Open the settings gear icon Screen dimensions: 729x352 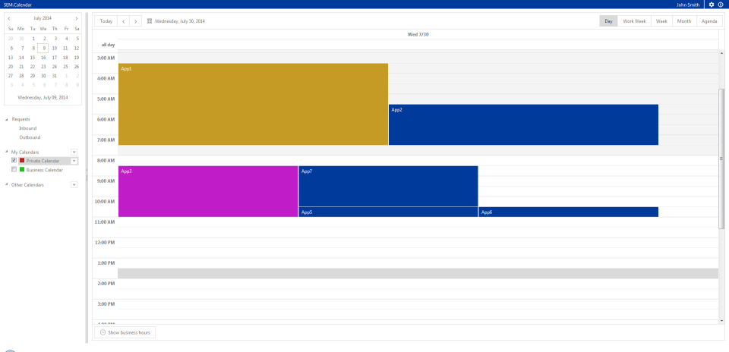[712, 5]
